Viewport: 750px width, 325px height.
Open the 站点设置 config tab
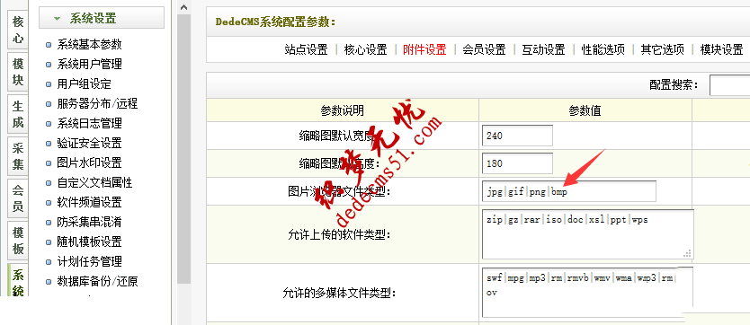point(306,49)
